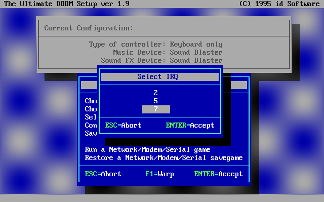Select IRQ 2 in the list
This screenshot has width=324, height=202.
click(155, 93)
